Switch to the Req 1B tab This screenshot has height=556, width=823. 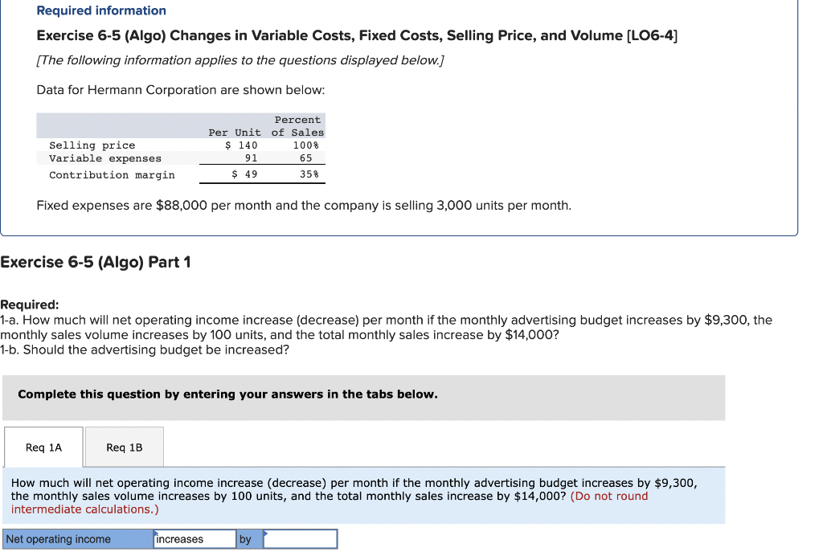124,447
